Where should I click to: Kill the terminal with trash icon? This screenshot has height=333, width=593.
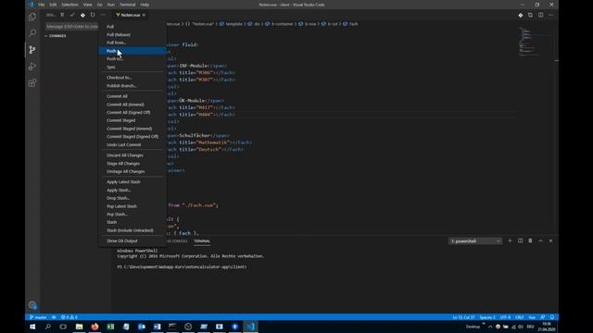tap(530, 240)
